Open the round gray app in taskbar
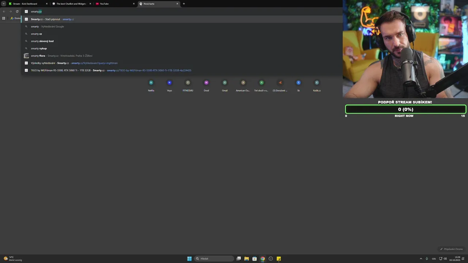This screenshot has width=468, height=263. (271, 259)
